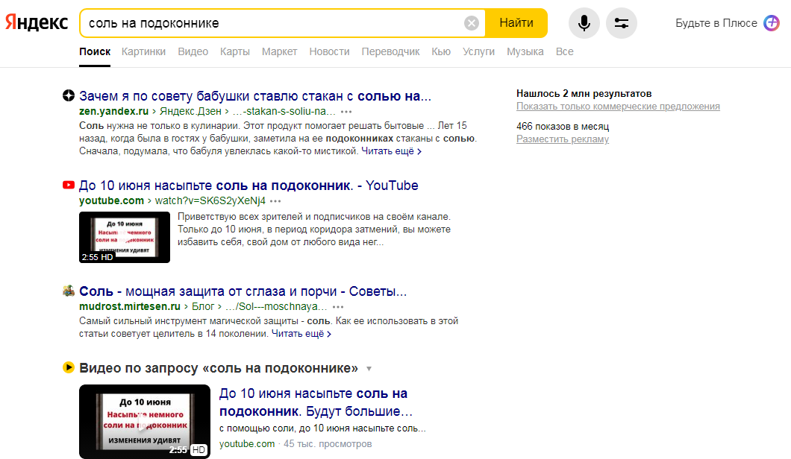This screenshot has width=791, height=459.
Task: Clear the search query with the X icon
Action: [x=471, y=23]
